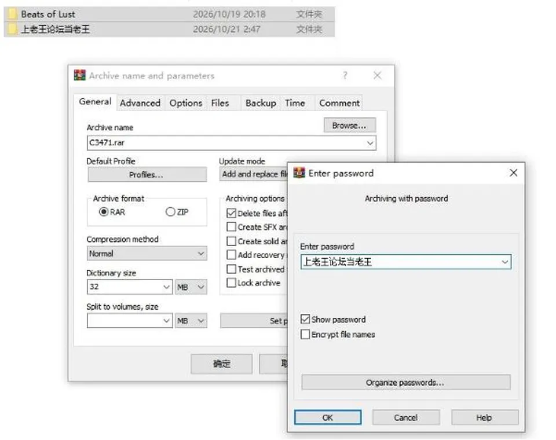Enable Test archived files option
556x440 pixels.
point(231,269)
